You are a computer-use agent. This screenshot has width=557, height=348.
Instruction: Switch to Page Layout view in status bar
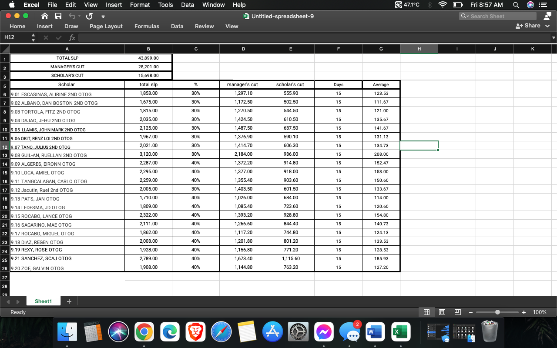click(442, 312)
